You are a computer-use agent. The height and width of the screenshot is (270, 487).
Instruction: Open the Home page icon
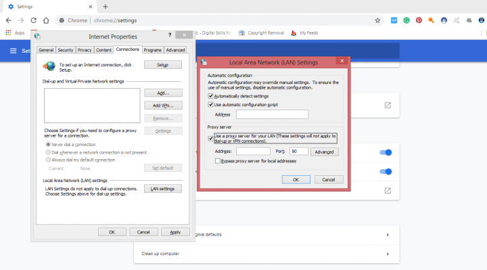[x=46, y=20]
